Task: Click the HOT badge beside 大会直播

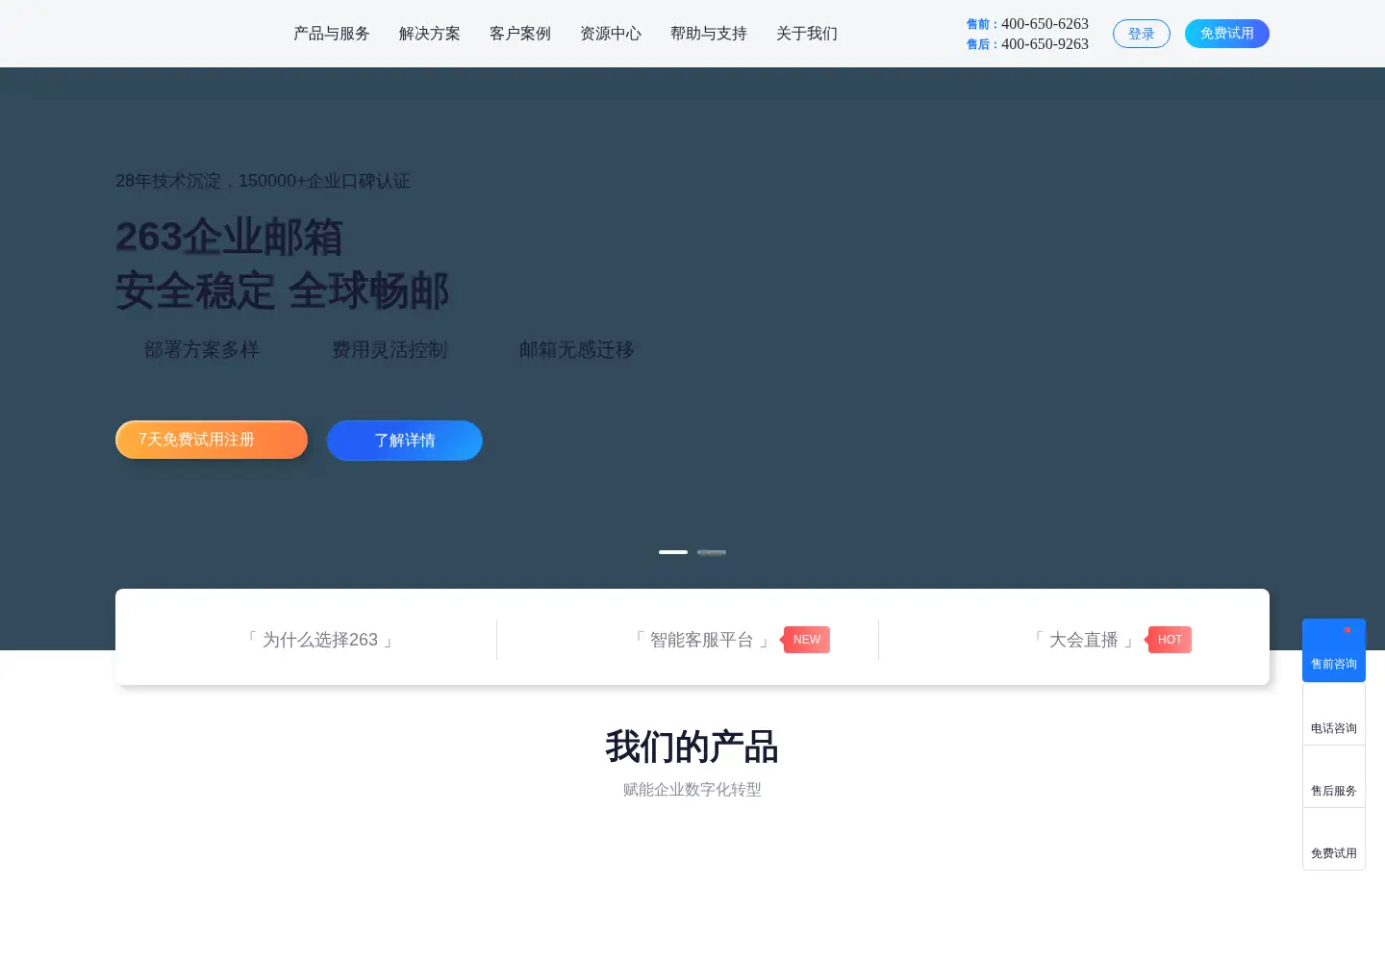Action: pos(1170,640)
